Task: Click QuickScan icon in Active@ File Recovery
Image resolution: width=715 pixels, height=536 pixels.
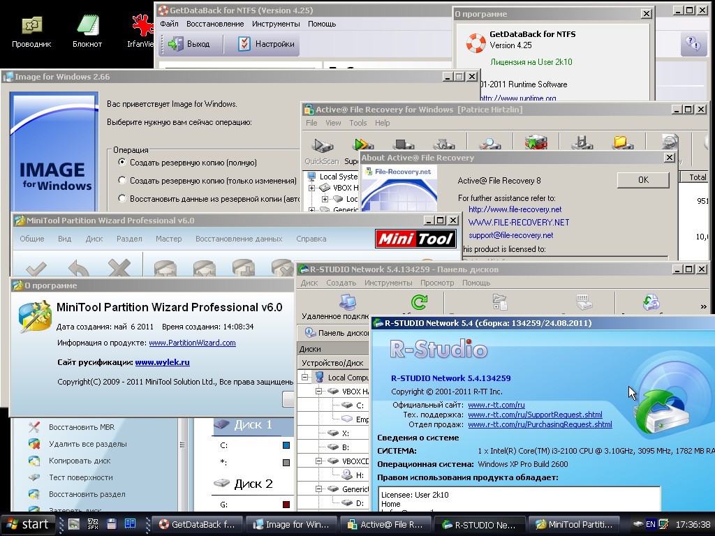Action: coord(322,151)
